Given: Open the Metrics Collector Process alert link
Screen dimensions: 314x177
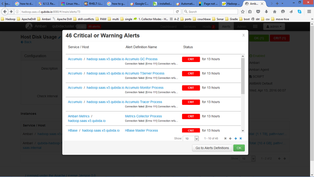Looking at the screenshot, I should 143,116.
